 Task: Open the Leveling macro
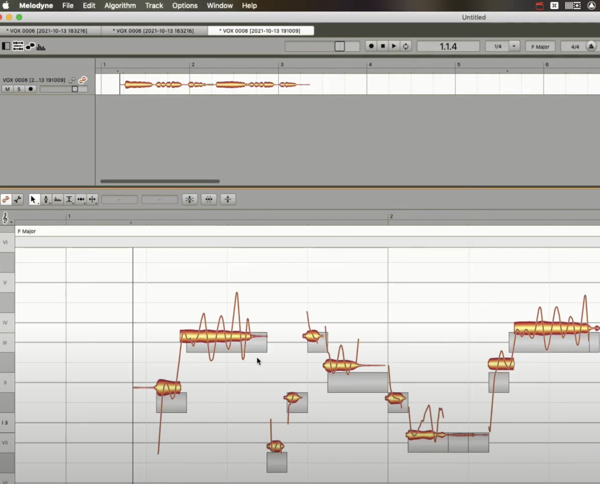pos(228,199)
